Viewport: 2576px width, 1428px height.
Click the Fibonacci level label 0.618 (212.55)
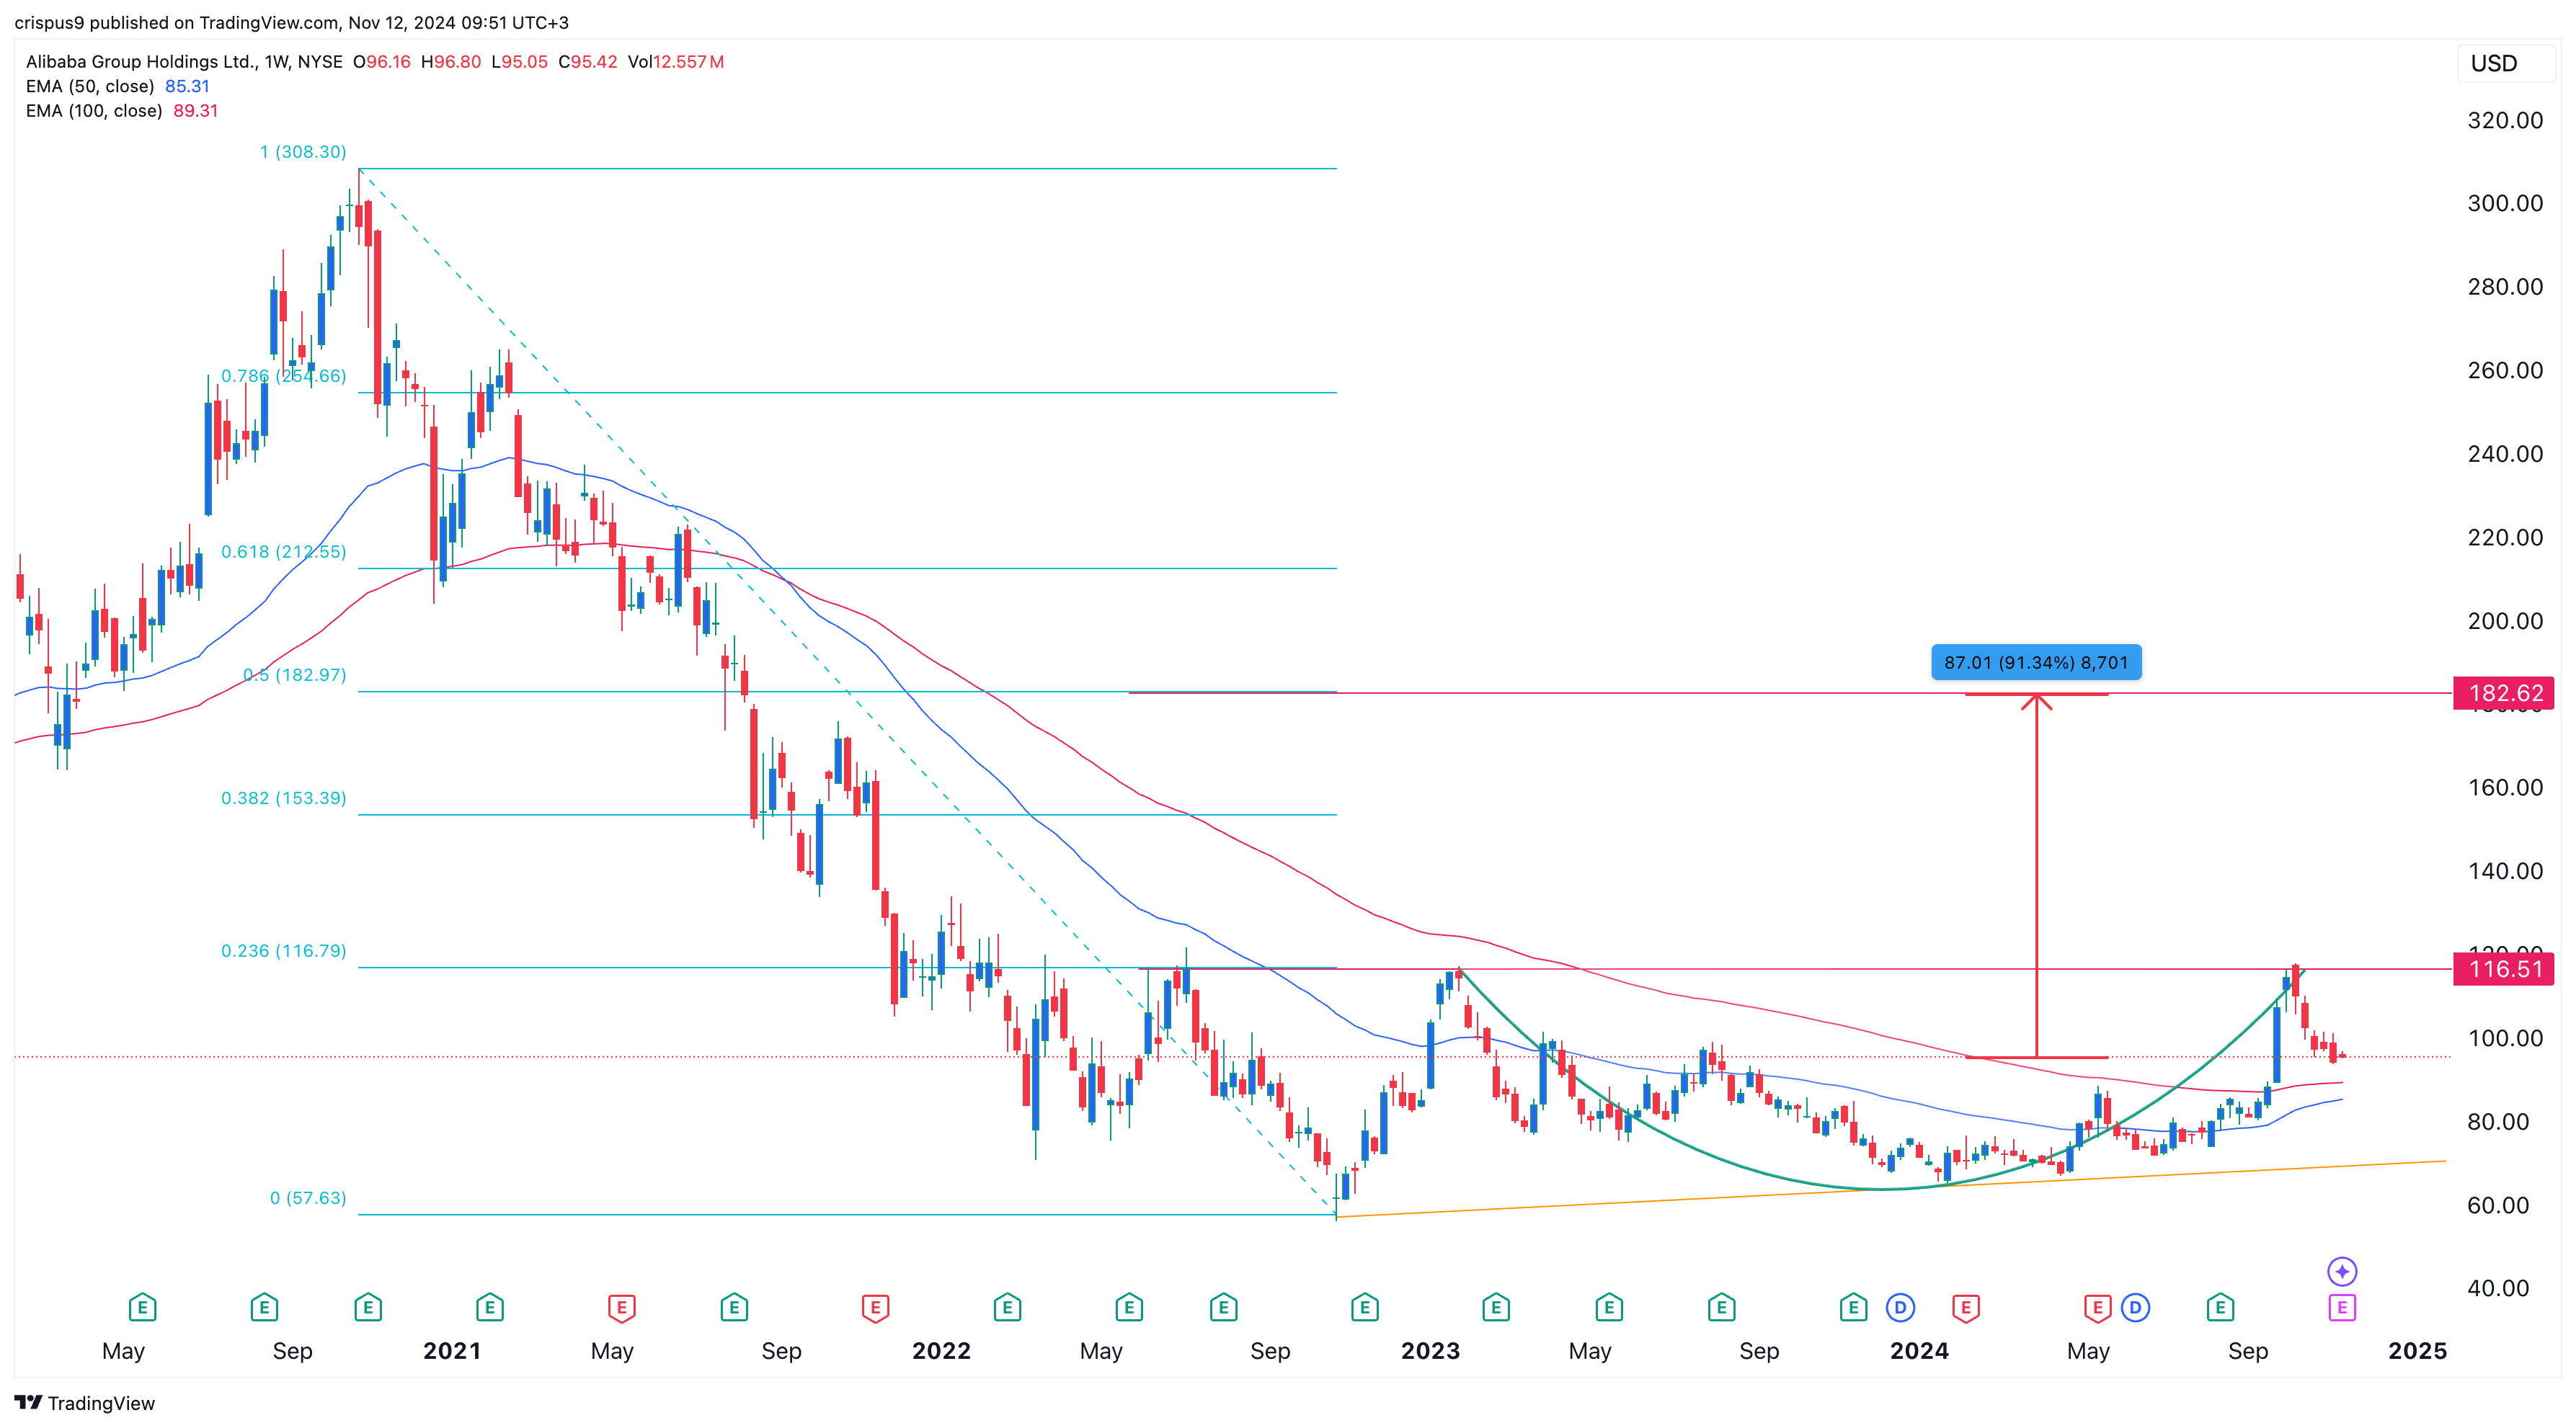[x=283, y=552]
